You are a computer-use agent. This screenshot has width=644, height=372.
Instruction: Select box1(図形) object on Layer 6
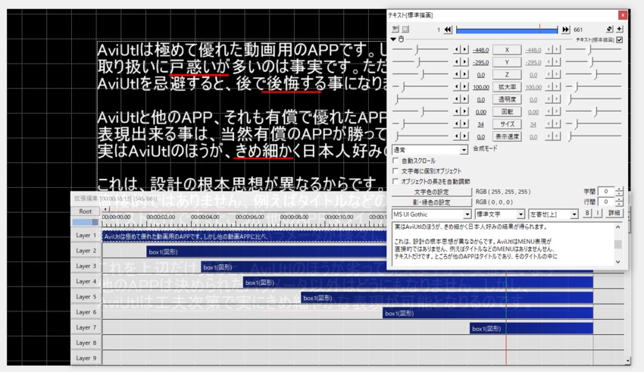click(x=488, y=314)
